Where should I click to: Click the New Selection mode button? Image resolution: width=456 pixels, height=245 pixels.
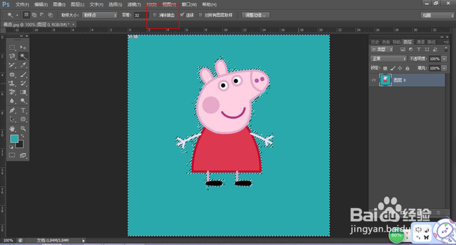pyautogui.click(x=26, y=15)
